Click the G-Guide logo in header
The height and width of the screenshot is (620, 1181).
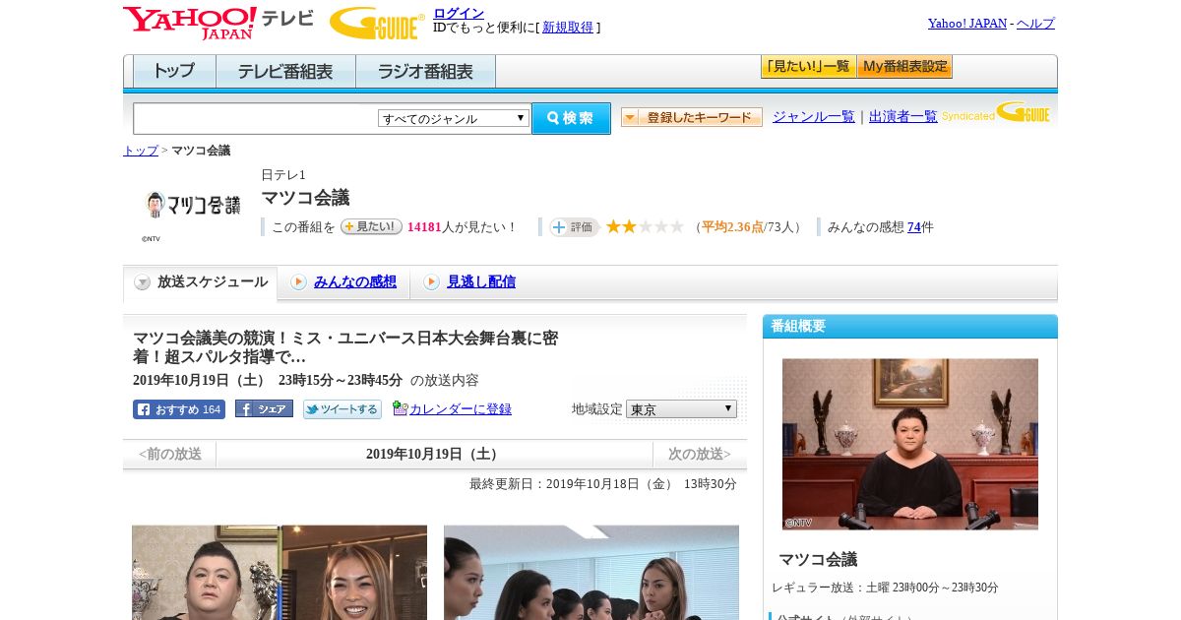pyautogui.click(x=376, y=24)
